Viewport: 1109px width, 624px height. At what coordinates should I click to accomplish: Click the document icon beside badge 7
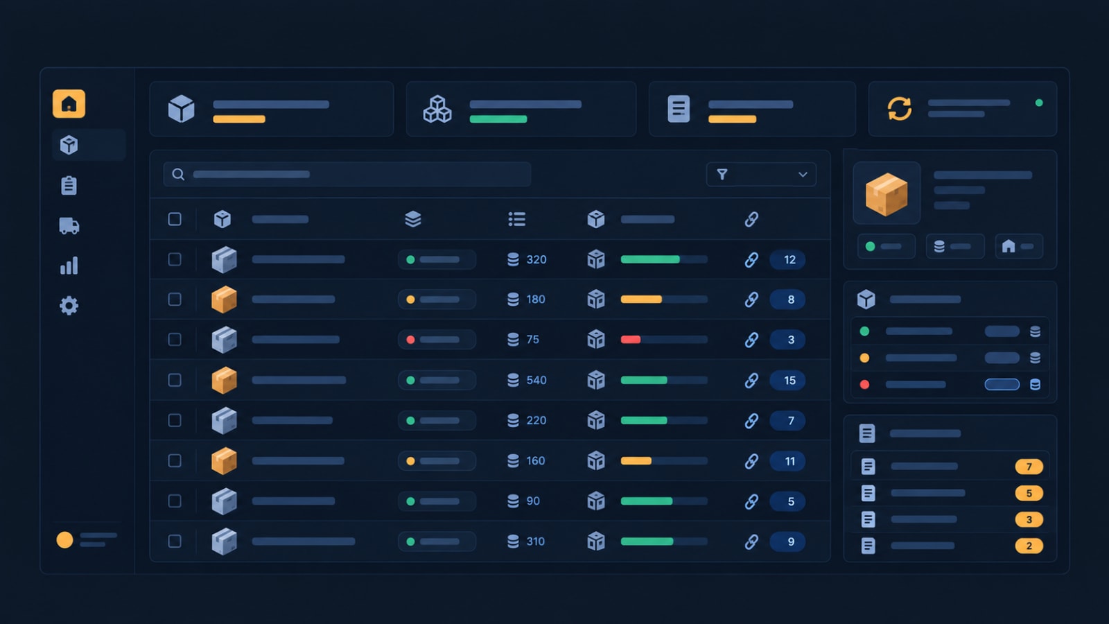coord(868,467)
